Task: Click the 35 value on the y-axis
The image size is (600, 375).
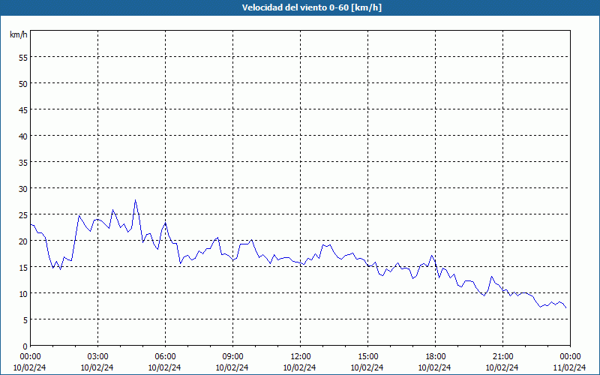Action: coord(23,163)
